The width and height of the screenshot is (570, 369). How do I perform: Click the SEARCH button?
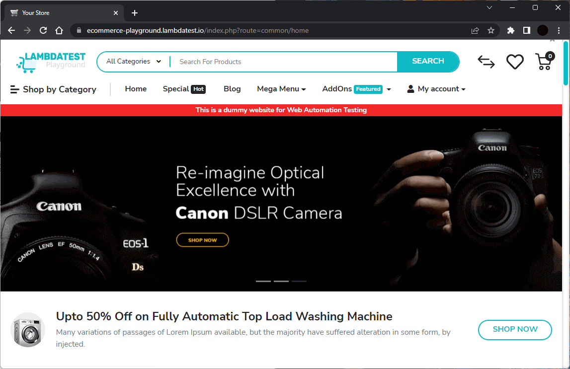tap(428, 61)
